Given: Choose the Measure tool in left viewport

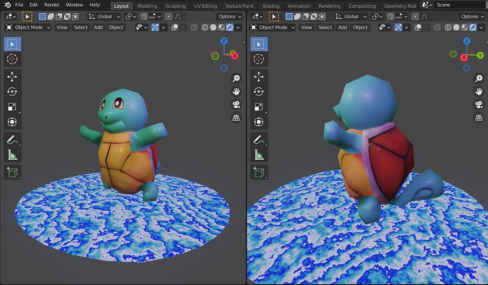Looking at the screenshot, I should 13,155.
